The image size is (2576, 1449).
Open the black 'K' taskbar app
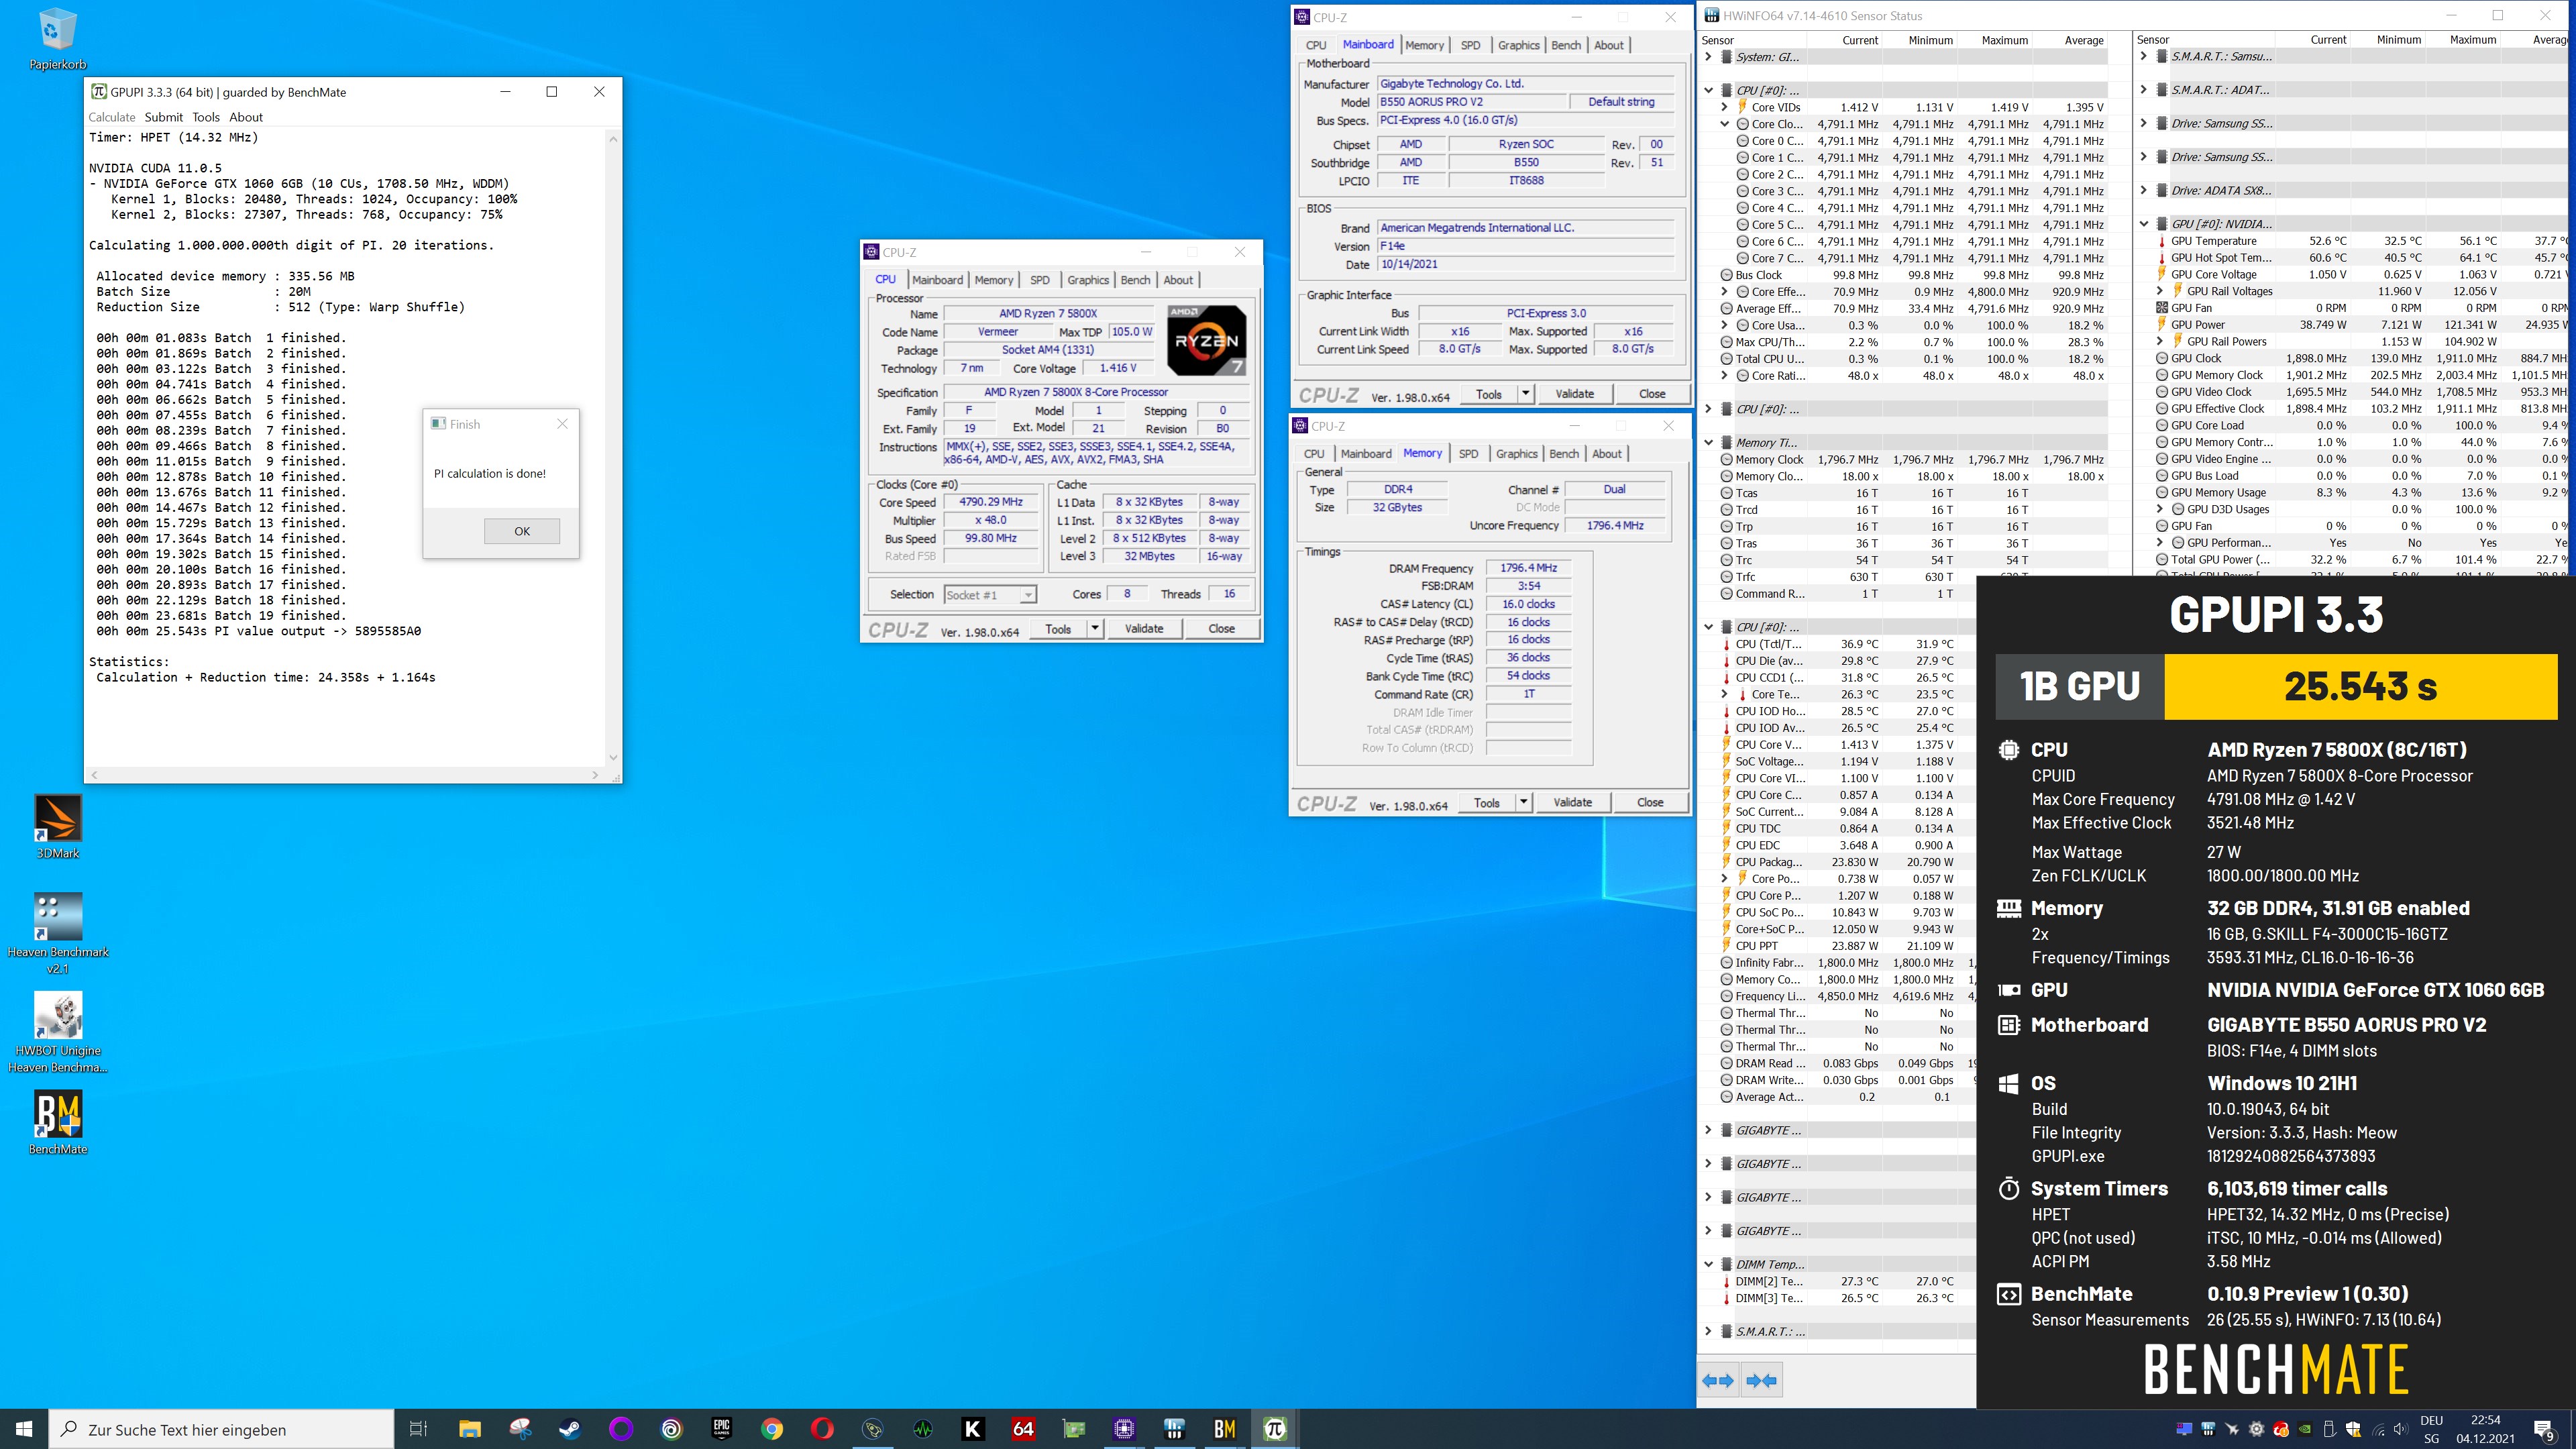coord(973,1429)
